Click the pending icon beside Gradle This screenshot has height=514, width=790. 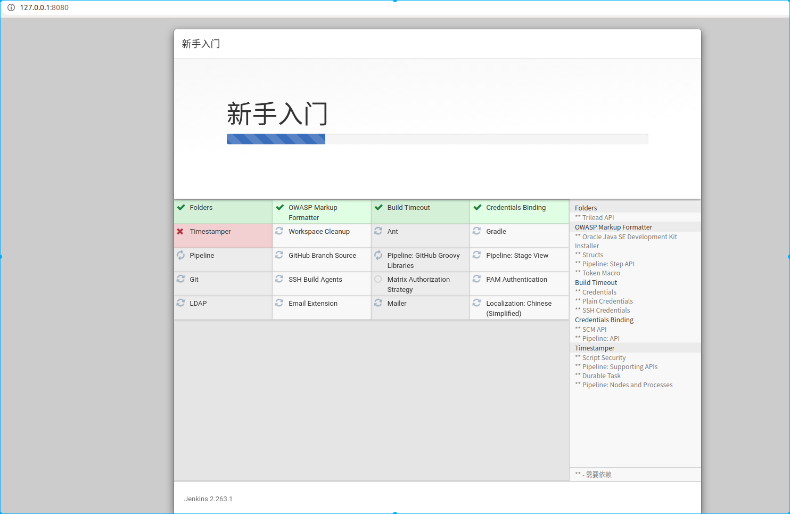pyautogui.click(x=477, y=231)
